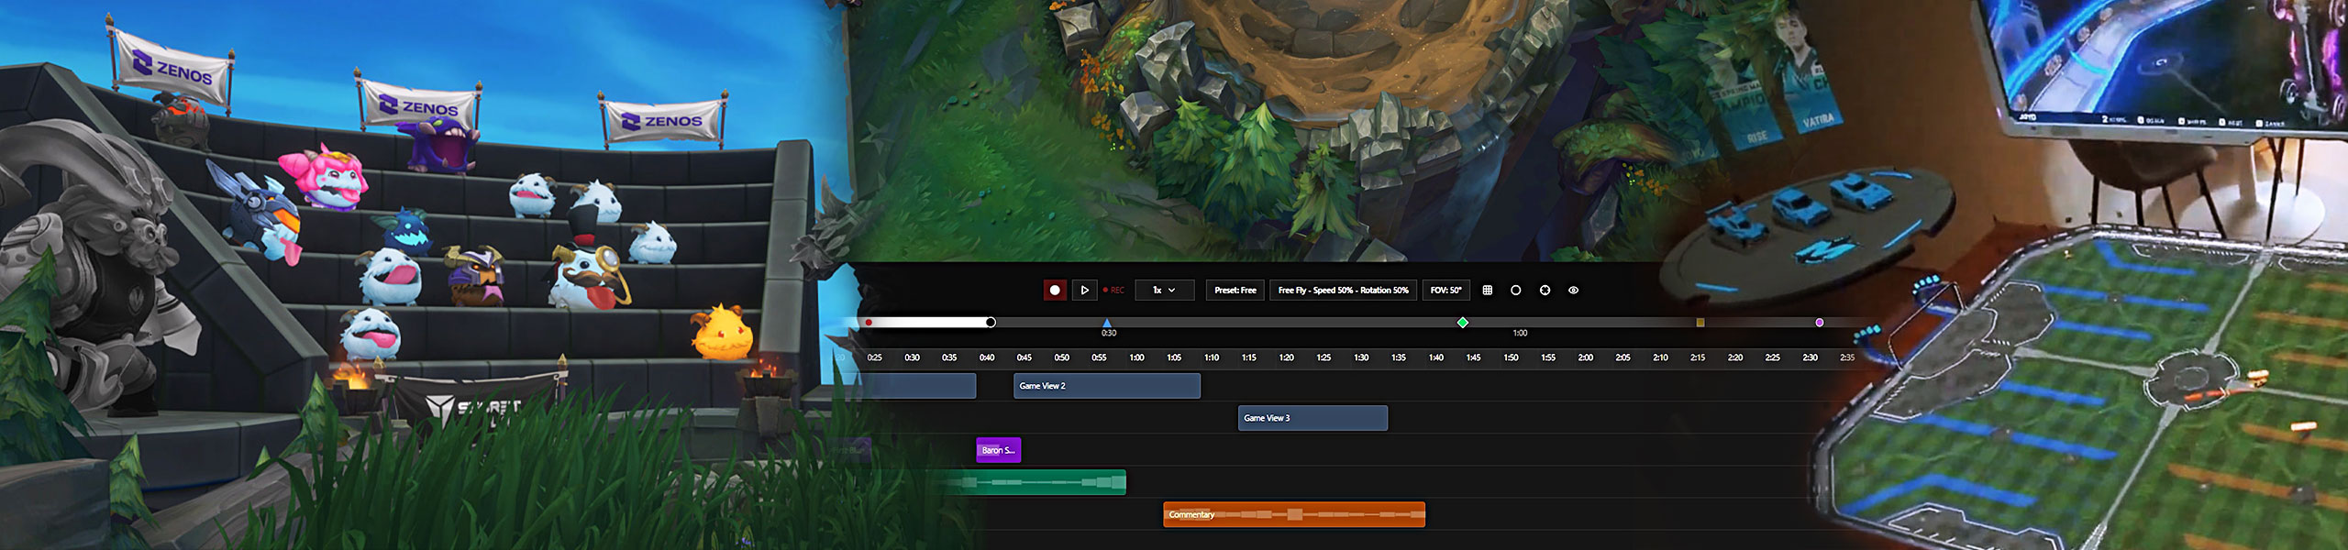Viewport: 2348px width, 550px height.
Task: Click the 1:30 mark on the time ruler
Action: pos(1361,357)
